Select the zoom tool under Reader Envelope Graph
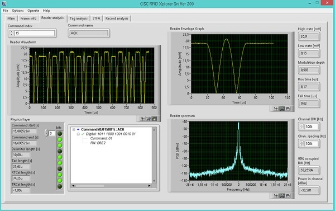Viewport: 335px width, 211px height. pyautogui.click(x=282, y=109)
